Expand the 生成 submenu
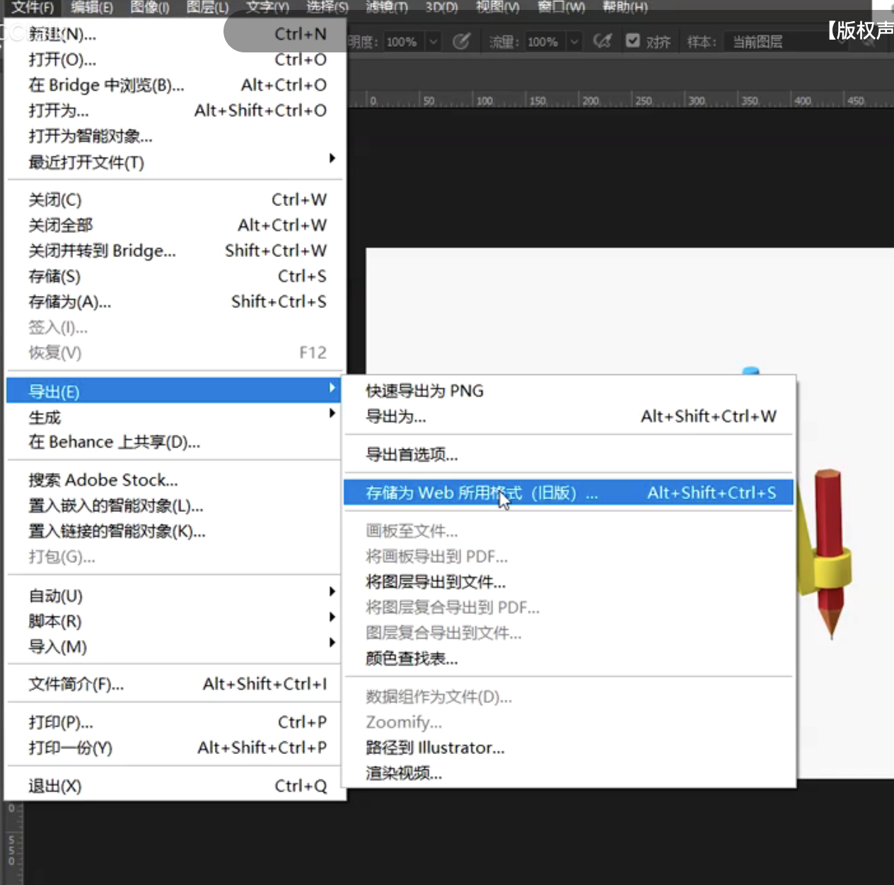This screenshot has height=885, width=894. tap(173, 416)
